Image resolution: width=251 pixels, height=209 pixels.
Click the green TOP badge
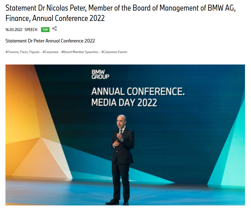pos(45,30)
